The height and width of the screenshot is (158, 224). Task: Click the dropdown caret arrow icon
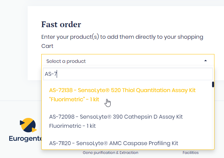click(206, 61)
